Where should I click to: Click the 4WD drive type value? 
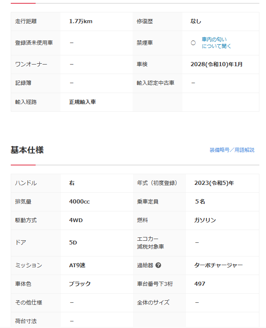click(76, 220)
